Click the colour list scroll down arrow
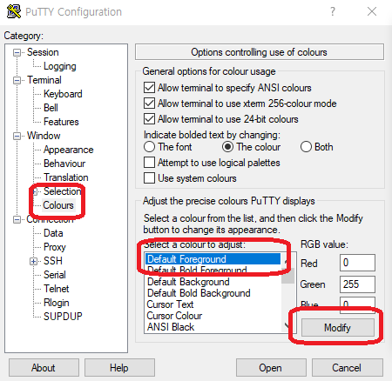This screenshot has height=381, width=392. pos(287,326)
